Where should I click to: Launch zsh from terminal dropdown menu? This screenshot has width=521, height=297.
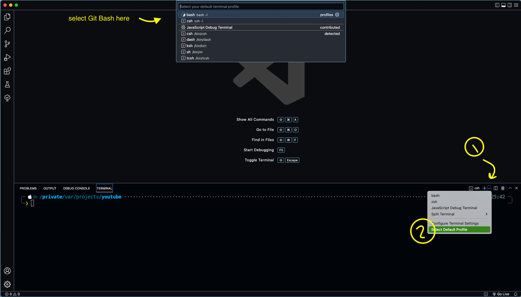pyautogui.click(x=459, y=202)
